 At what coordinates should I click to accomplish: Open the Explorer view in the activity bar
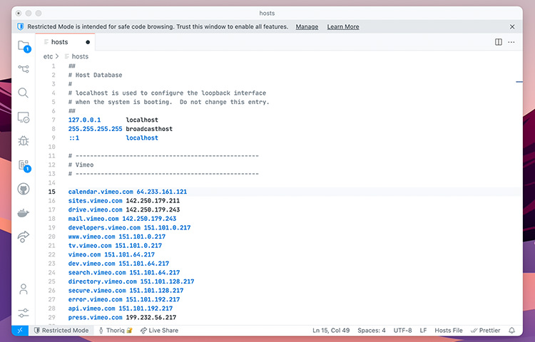(x=24, y=46)
